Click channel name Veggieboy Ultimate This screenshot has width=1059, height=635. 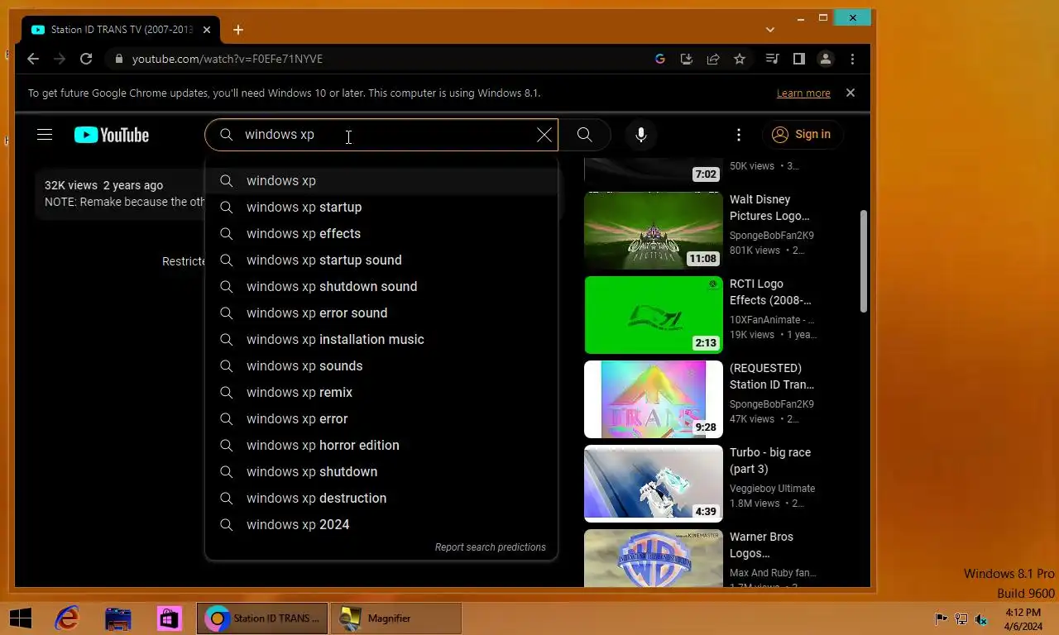pyautogui.click(x=772, y=488)
